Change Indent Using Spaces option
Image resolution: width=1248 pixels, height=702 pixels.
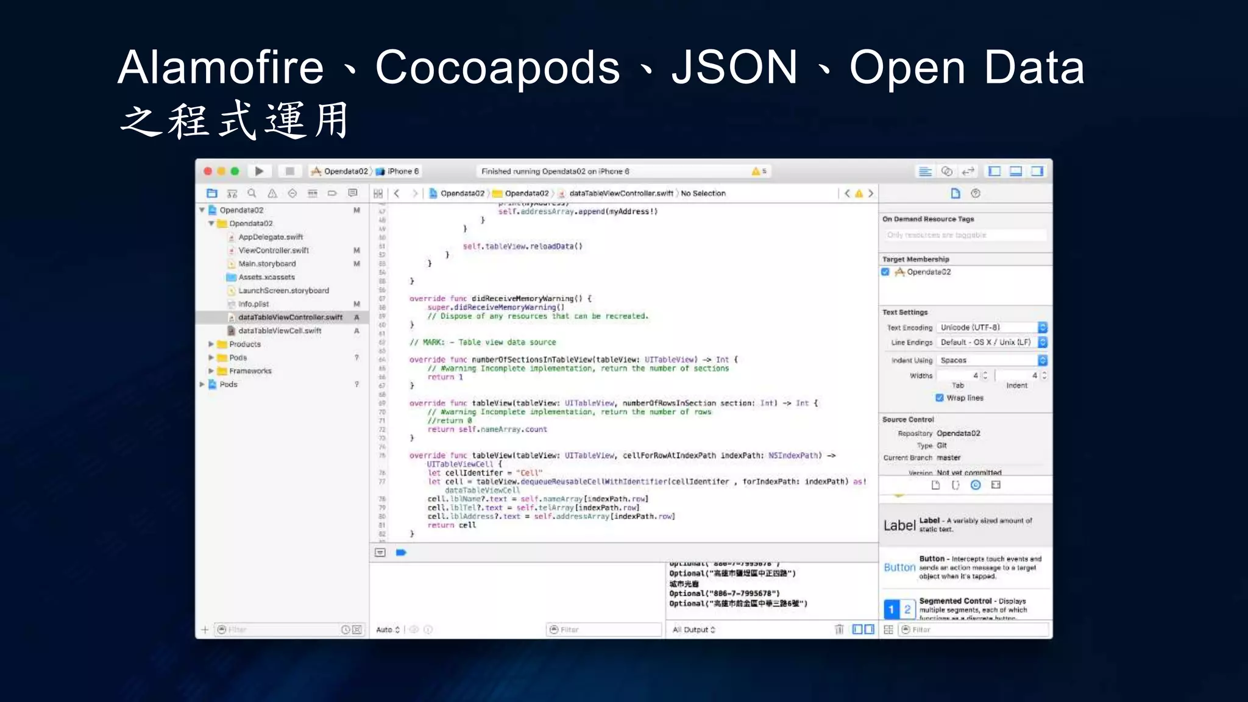(x=992, y=360)
